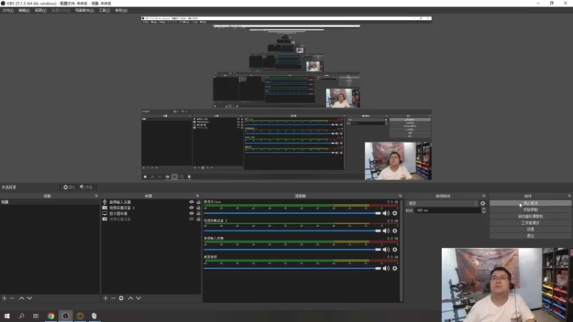Viewport: 573px width, 322px height.
Task: Move source down arrow in 来源 panel
Action: [138, 298]
